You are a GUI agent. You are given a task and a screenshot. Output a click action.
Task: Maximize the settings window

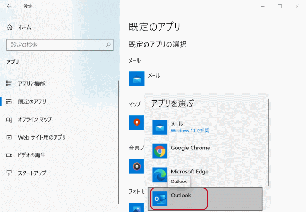click(280, 7)
